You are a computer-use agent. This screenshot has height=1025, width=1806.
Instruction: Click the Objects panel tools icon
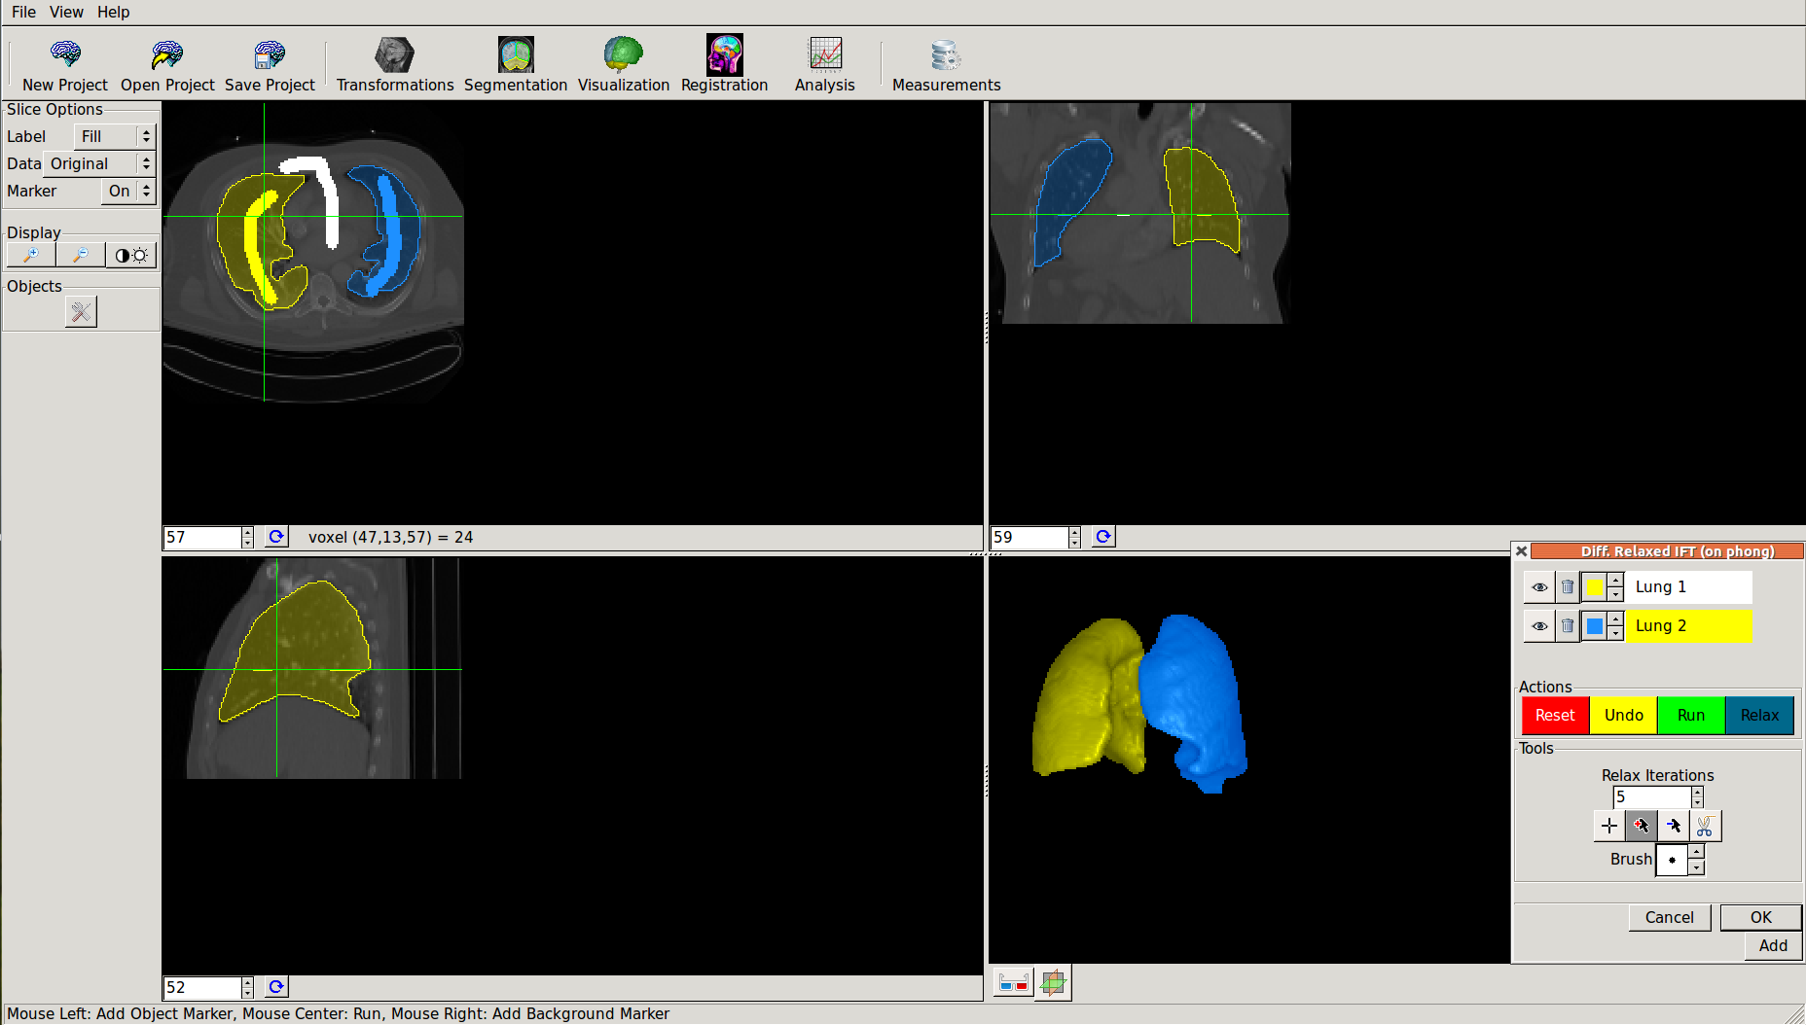click(81, 312)
